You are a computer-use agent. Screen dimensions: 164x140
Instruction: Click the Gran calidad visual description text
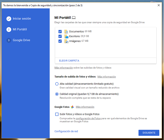coord(90,88)
